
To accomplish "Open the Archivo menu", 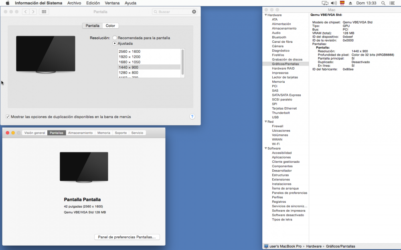I will [x=74, y=3].
